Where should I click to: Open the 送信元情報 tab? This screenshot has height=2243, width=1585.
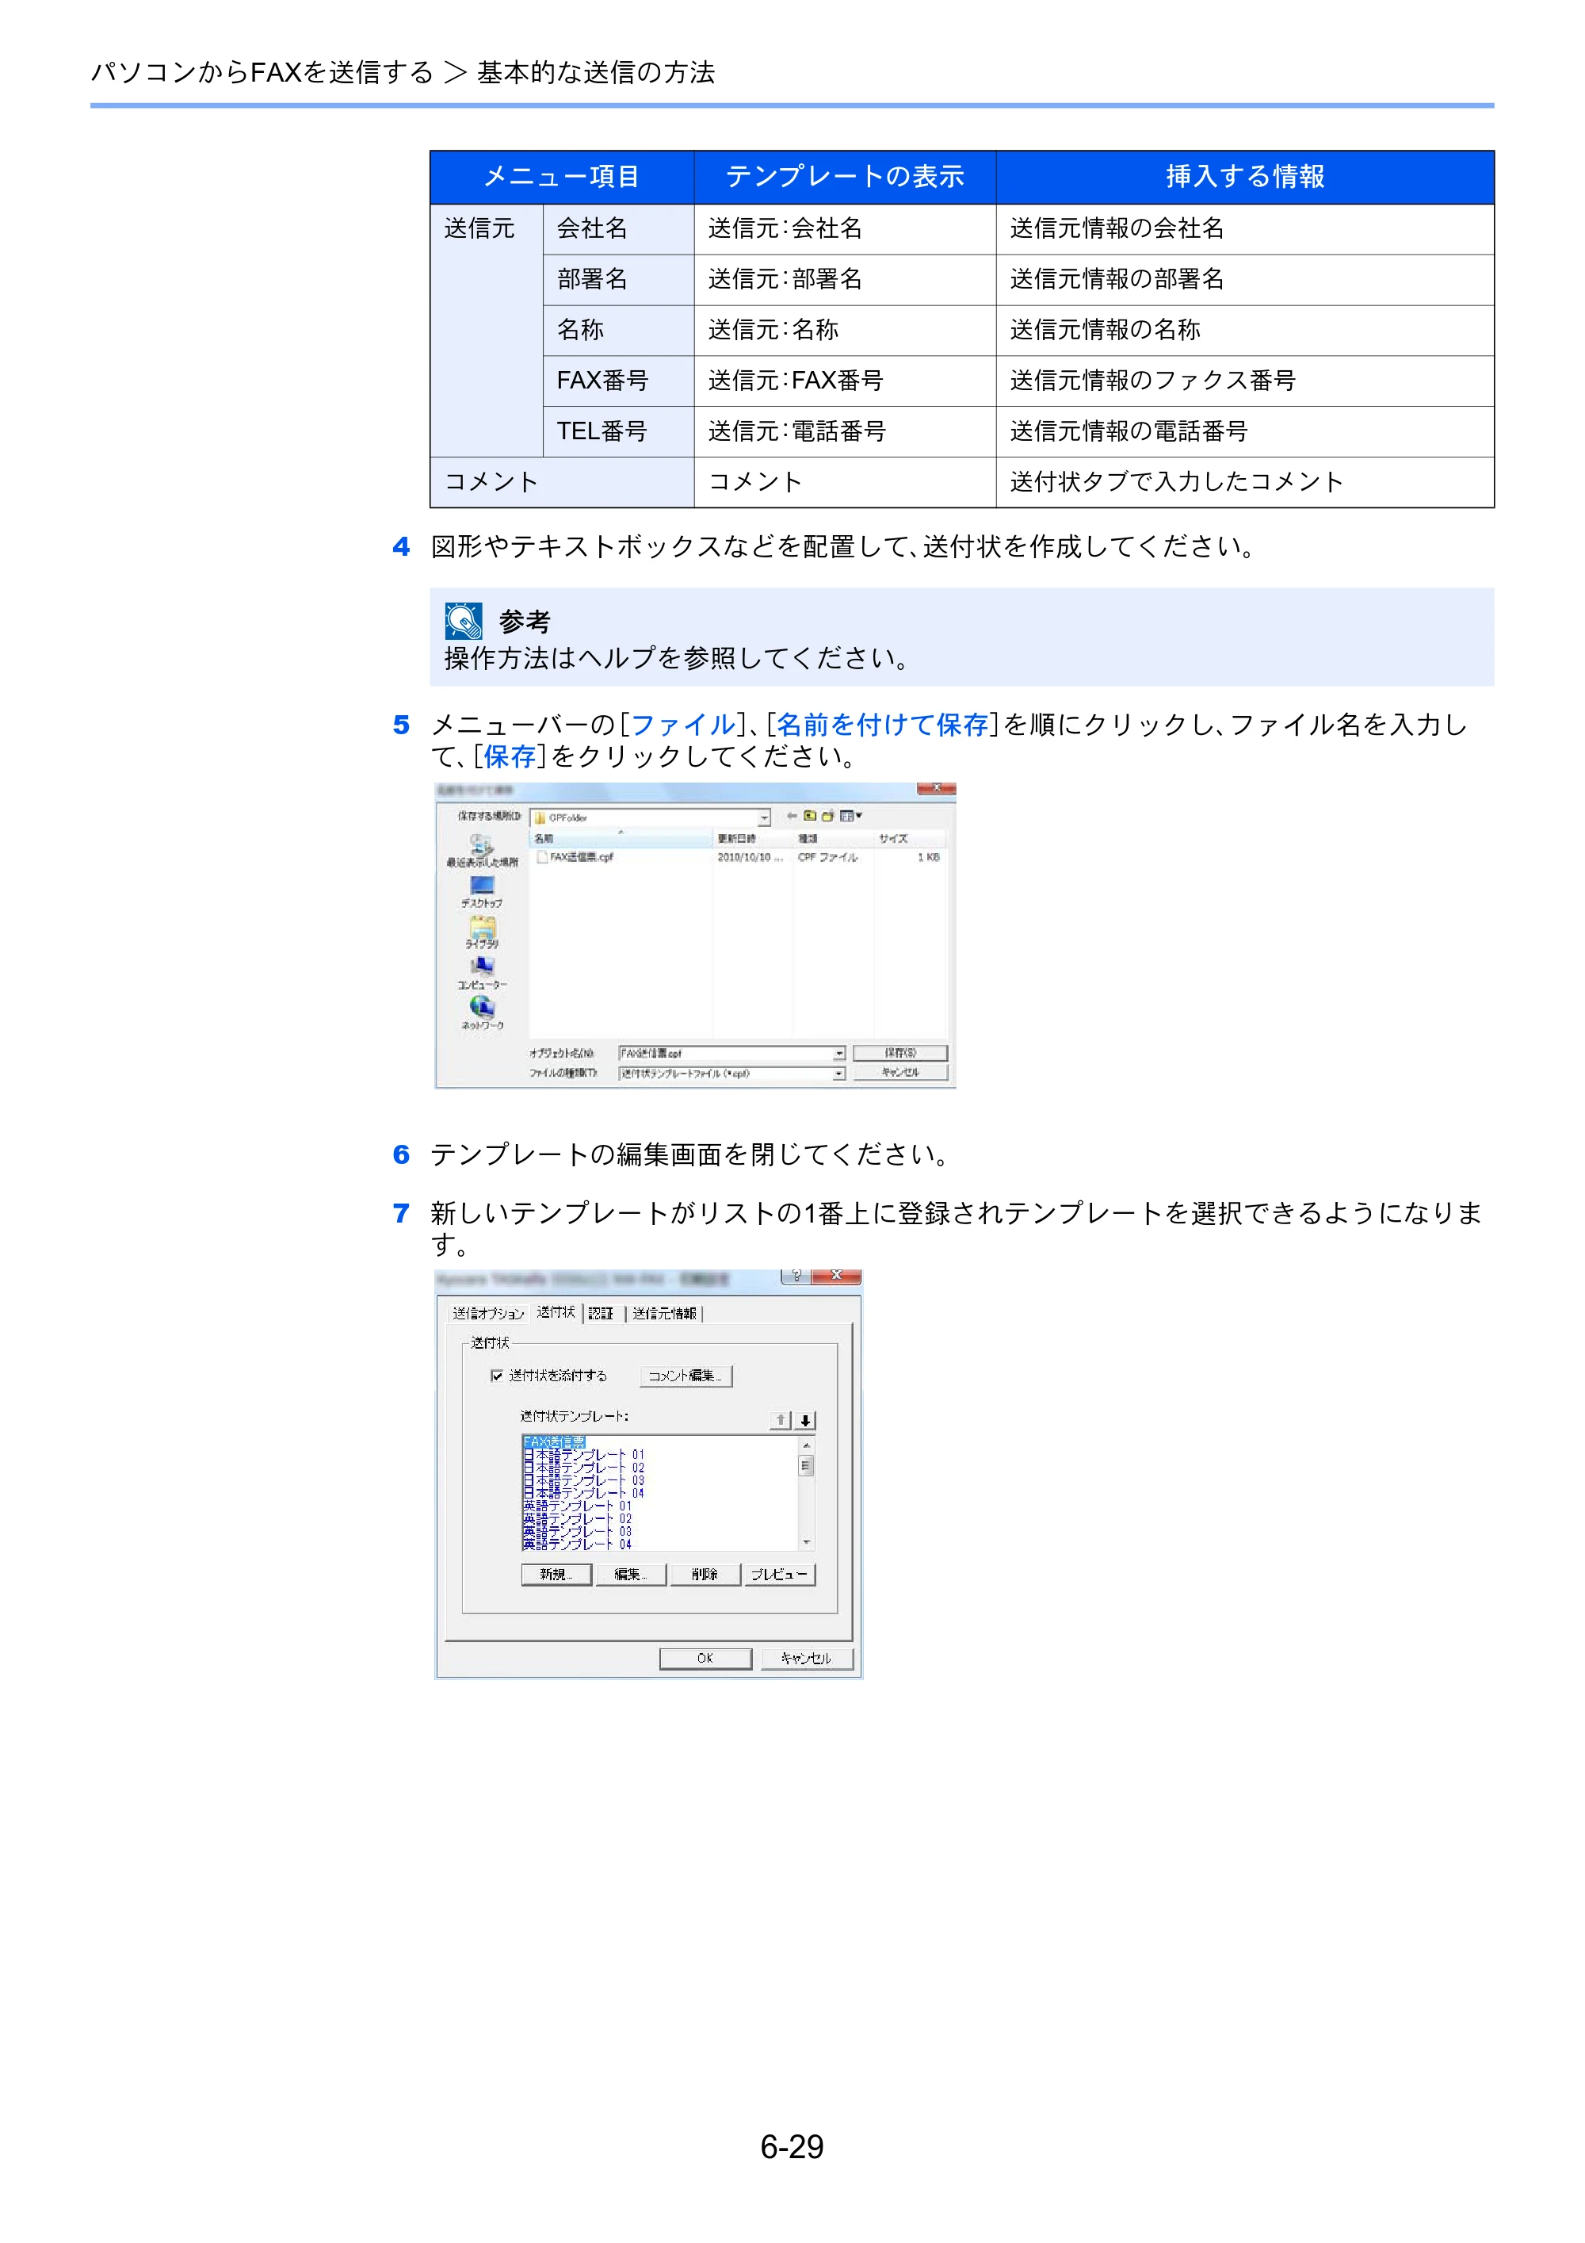[x=664, y=1314]
